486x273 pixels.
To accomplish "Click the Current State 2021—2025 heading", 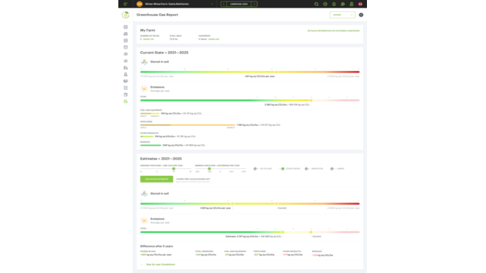I will point(164,53).
